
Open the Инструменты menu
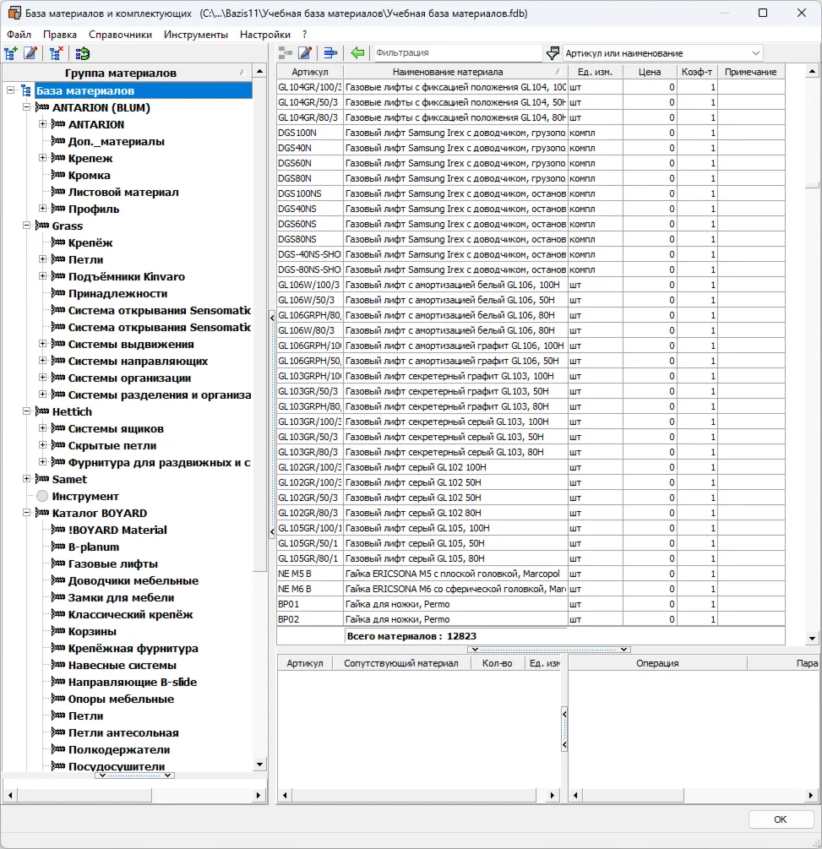coord(195,35)
